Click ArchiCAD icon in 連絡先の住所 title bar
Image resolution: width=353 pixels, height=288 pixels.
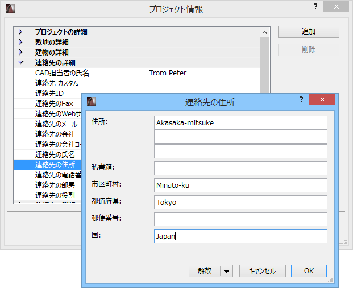pos(92,101)
